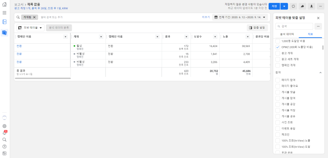The width and height of the screenshot is (328, 158).
Task: Collapse the 참여 section chevron
Action: tap(320, 72)
